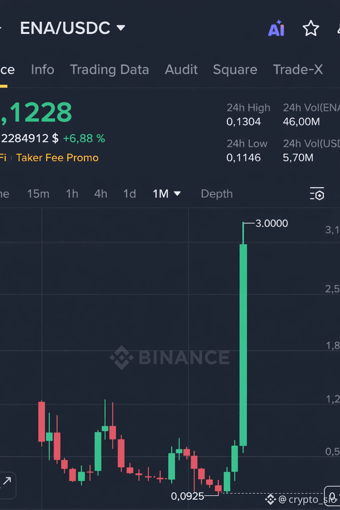340x510 pixels.
Task: Select the 1d chart interval
Action: pyautogui.click(x=130, y=194)
